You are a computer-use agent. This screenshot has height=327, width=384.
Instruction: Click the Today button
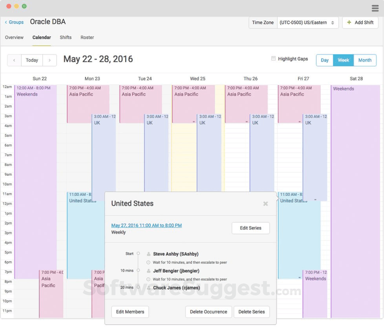point(32,60)
